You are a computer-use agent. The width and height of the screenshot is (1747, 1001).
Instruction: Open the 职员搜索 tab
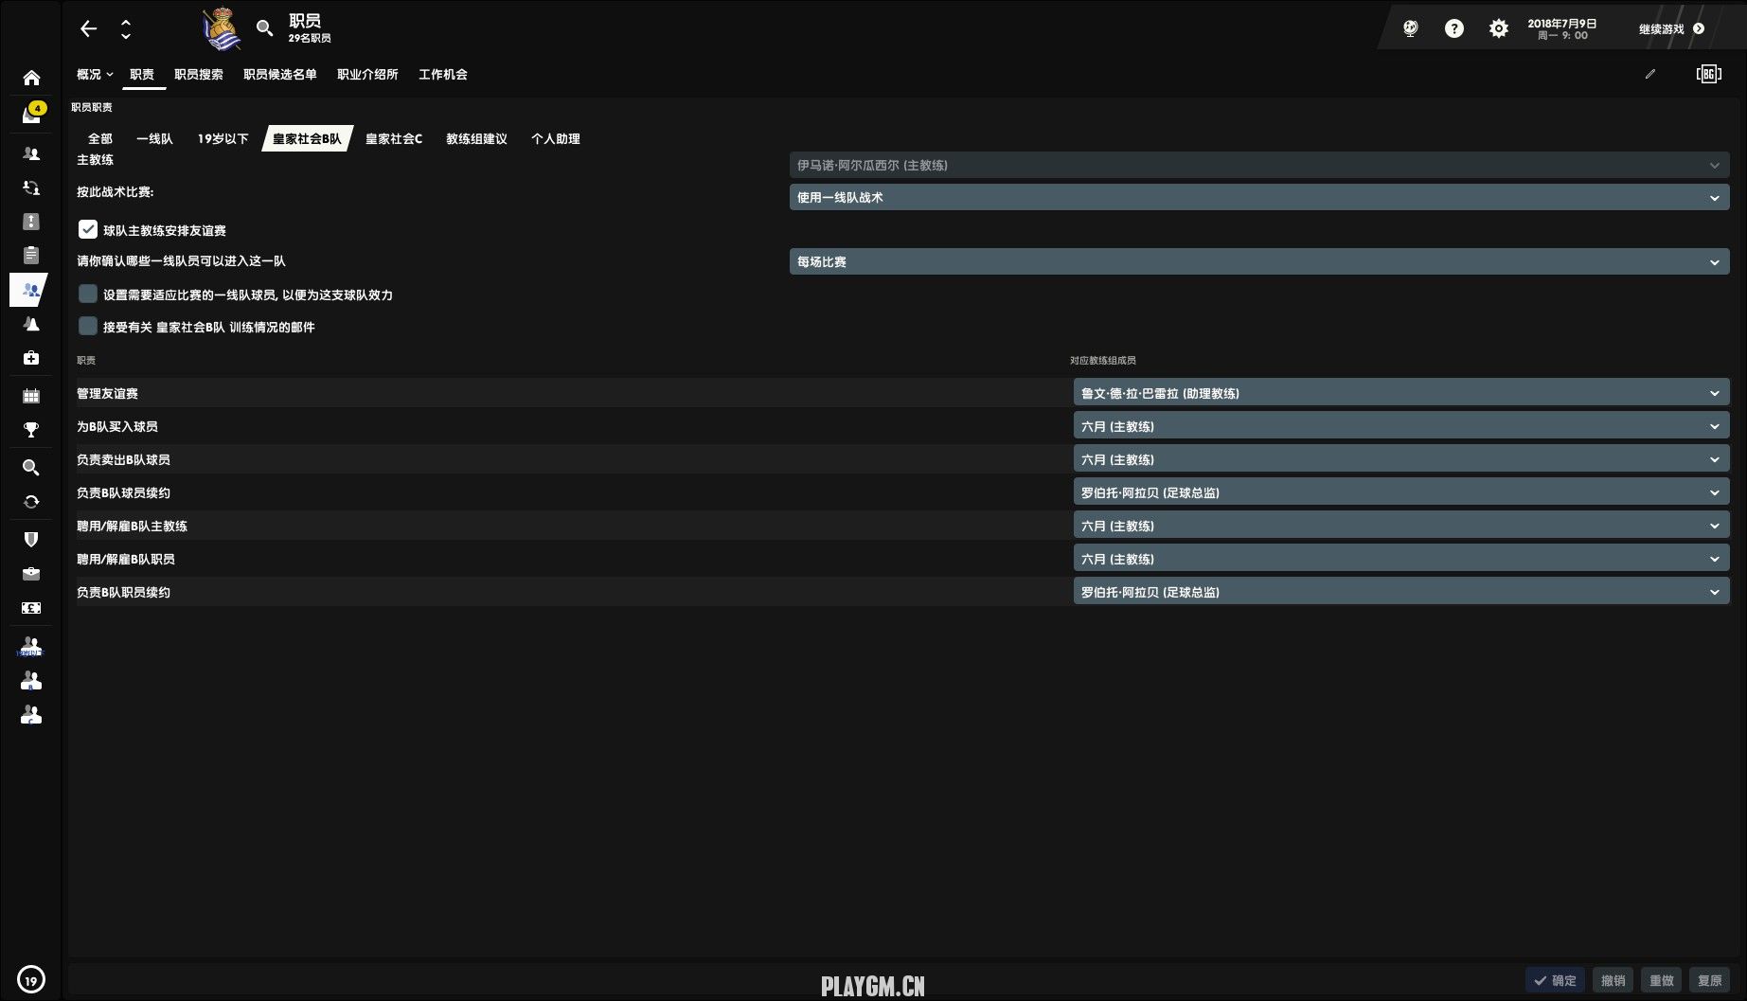tap(199, 75)
